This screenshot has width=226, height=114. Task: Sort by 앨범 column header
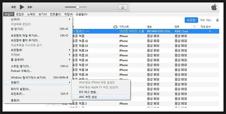pyautogui.click(x=149, y=26)
